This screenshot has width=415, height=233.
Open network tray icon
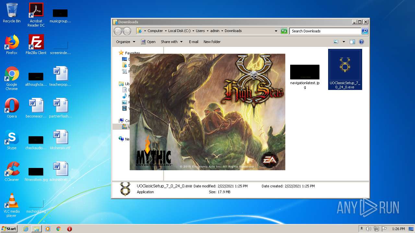point(376,229)
